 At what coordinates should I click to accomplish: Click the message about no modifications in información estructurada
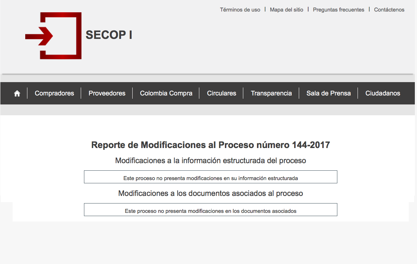(x=210, y=177)
